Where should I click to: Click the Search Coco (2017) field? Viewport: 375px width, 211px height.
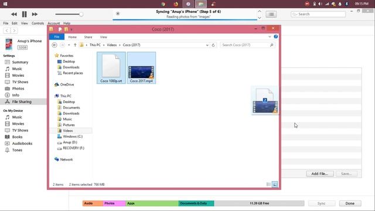(x=247, y=45)
